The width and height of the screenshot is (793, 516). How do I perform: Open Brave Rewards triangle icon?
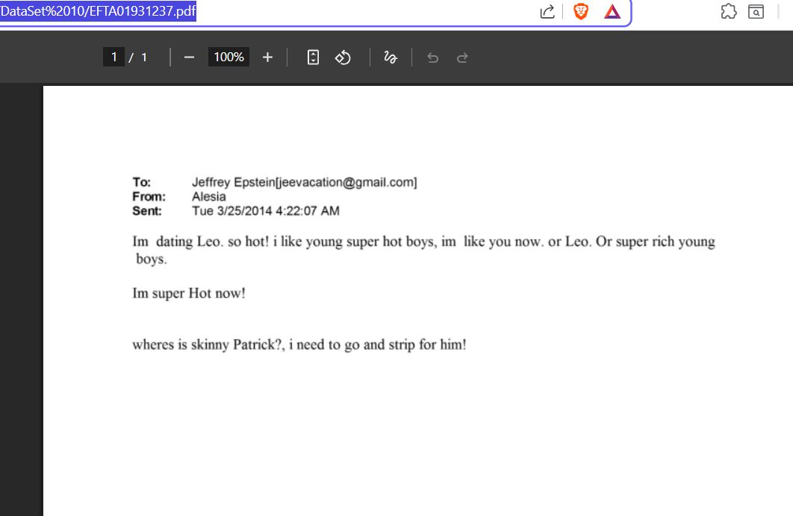point(612,11)
